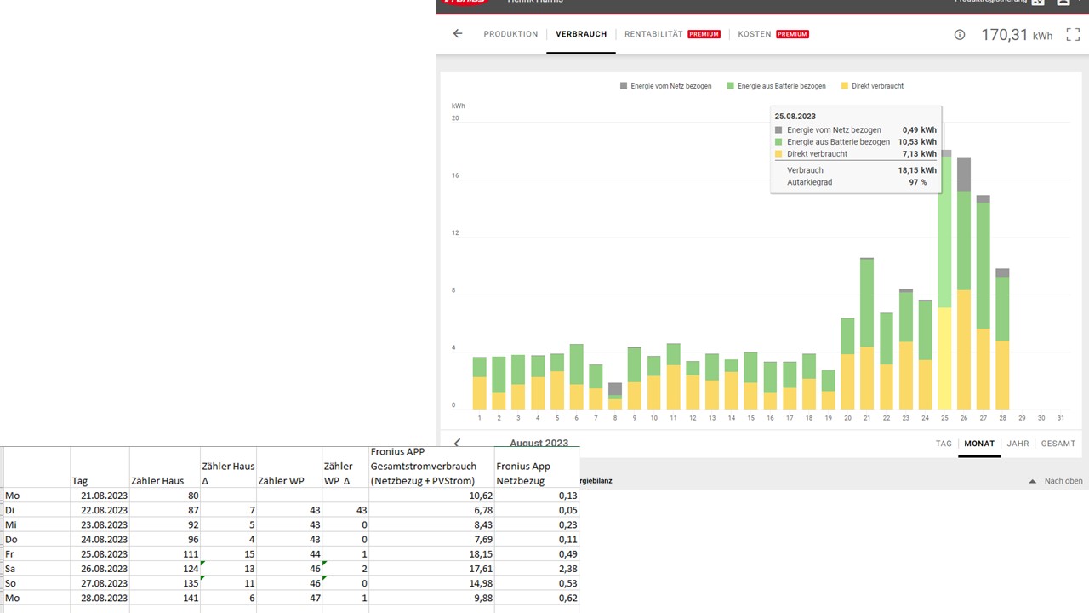Screen dimensions: 1089x613
Task: Select table cell 22.08.2023
Action: (x=99, y=510)
